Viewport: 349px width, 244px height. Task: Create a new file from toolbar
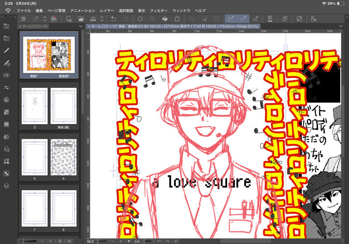[x=69, y=19]
